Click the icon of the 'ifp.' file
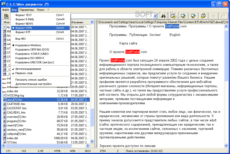The height and width of the screenshot is (154, 230). pyautogui.click(x=5, y=27)
